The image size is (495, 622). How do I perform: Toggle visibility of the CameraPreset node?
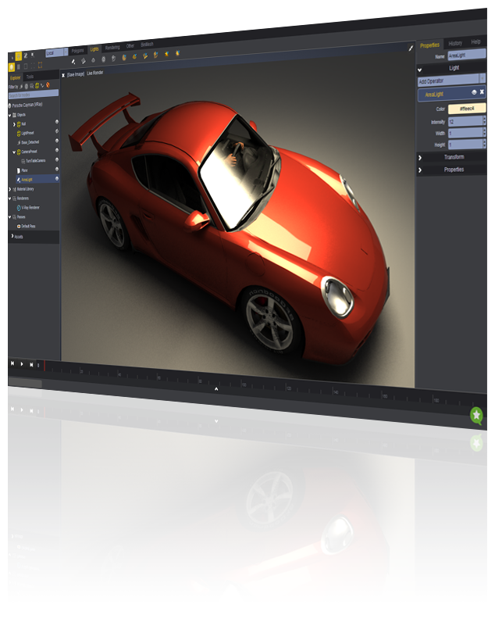[x=57, y=151]
